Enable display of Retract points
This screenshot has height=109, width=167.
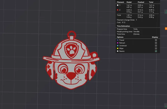tap(156, 43)
